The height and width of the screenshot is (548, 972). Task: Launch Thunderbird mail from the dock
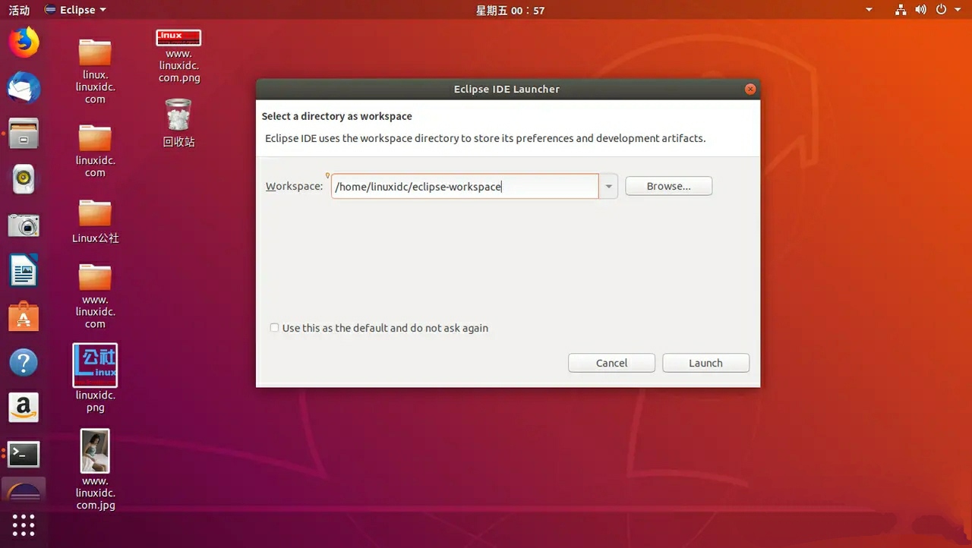24,88
